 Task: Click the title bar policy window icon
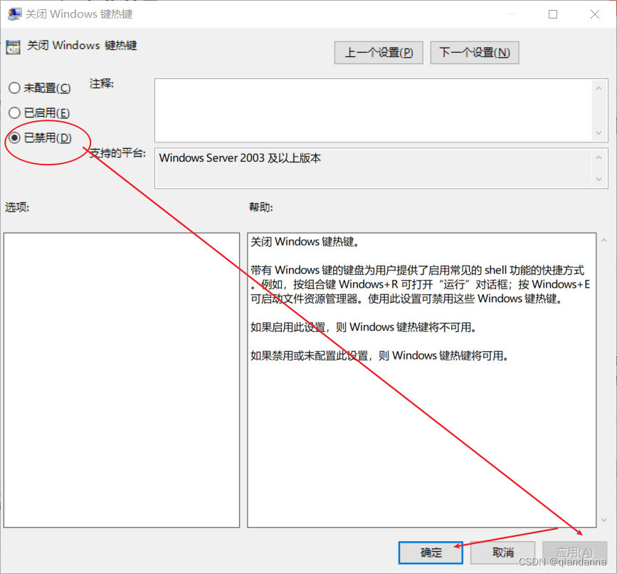pyautogui.click(x=14, y=14)
